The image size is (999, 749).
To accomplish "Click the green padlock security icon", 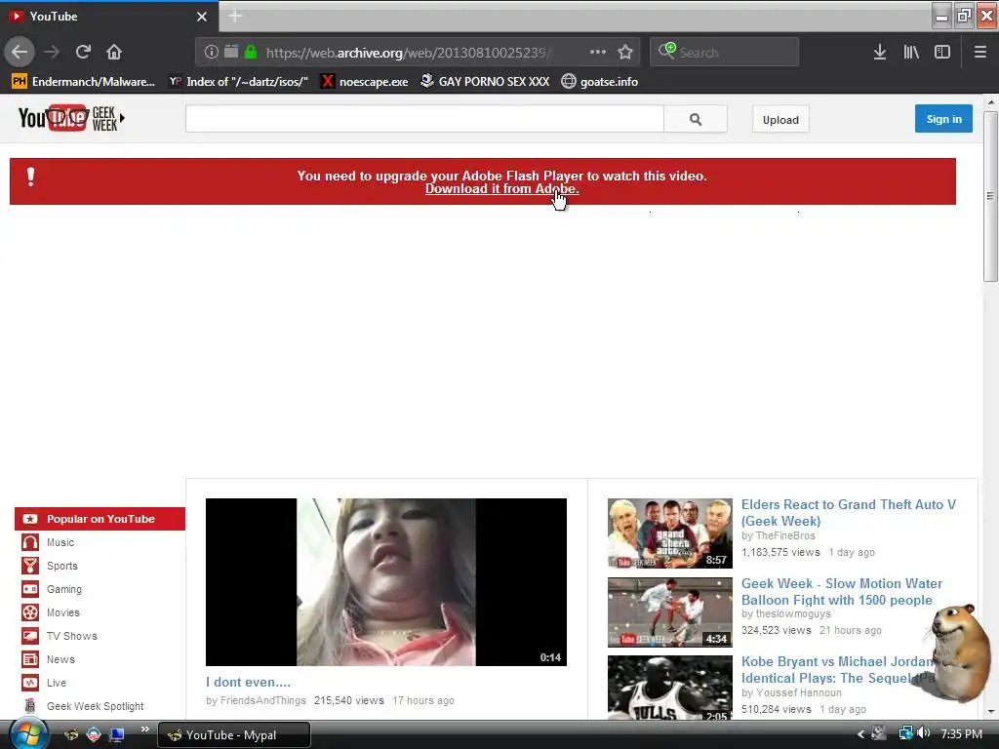I will click(x=251, y=52).
